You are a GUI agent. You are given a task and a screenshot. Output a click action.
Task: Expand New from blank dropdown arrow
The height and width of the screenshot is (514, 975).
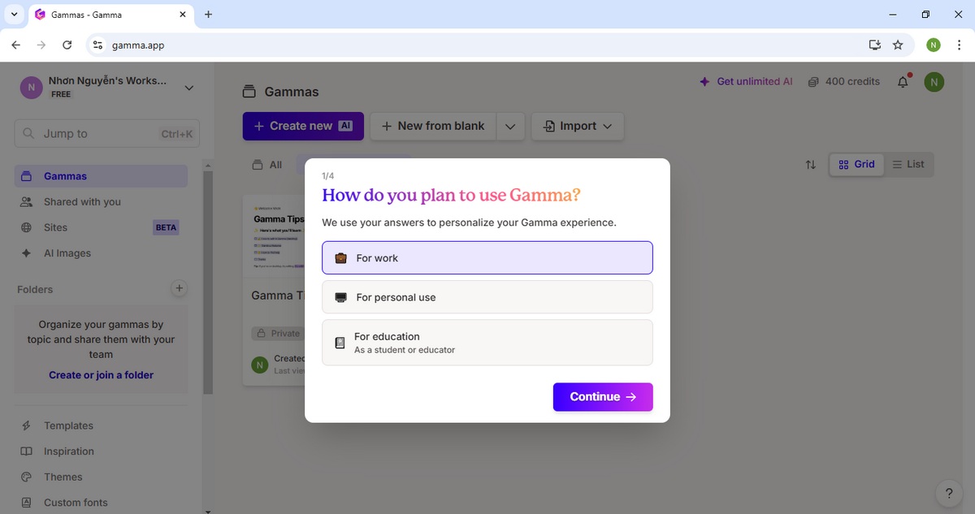click(x=510, y=126)
